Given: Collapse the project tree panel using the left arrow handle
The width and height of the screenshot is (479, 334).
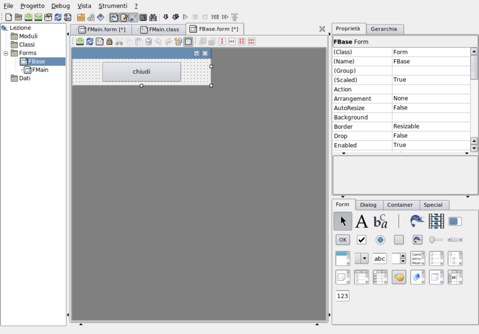Looking at the screenshot, I should coord(68,34).
